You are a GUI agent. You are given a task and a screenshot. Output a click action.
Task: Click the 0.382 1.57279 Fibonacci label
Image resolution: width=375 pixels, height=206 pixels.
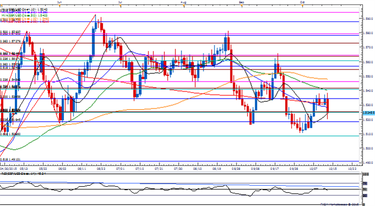pyautogui.click(x=10, y=41)
